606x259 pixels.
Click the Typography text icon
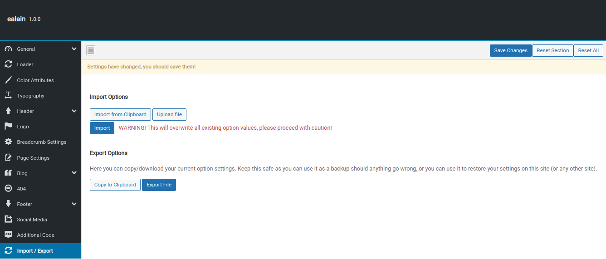click(x=8, y=96)
